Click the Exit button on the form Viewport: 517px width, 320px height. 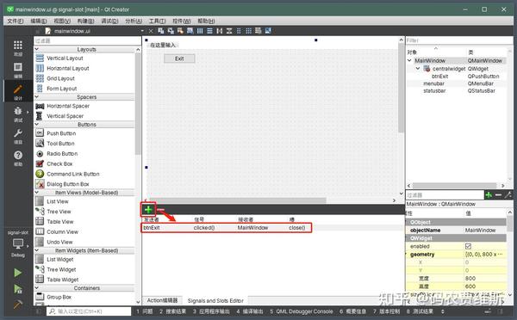pos(179,58)
